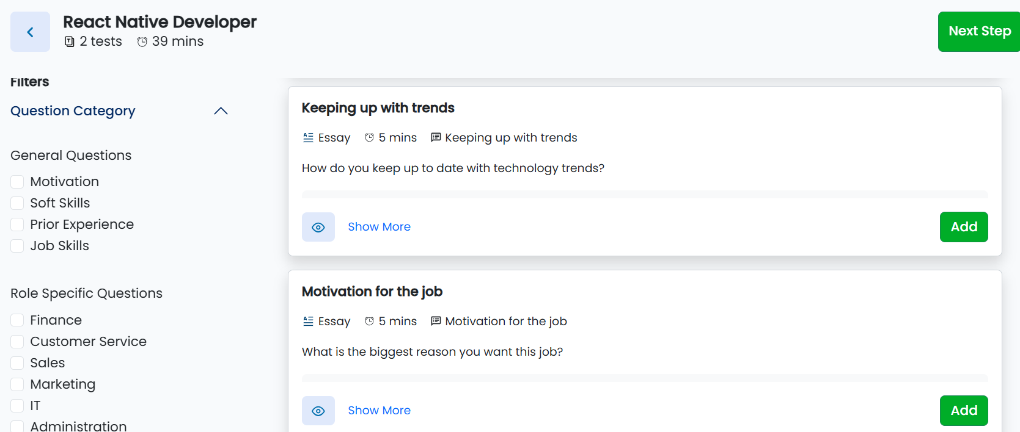Click the timer icon on Motivation card

coord(369,322)
